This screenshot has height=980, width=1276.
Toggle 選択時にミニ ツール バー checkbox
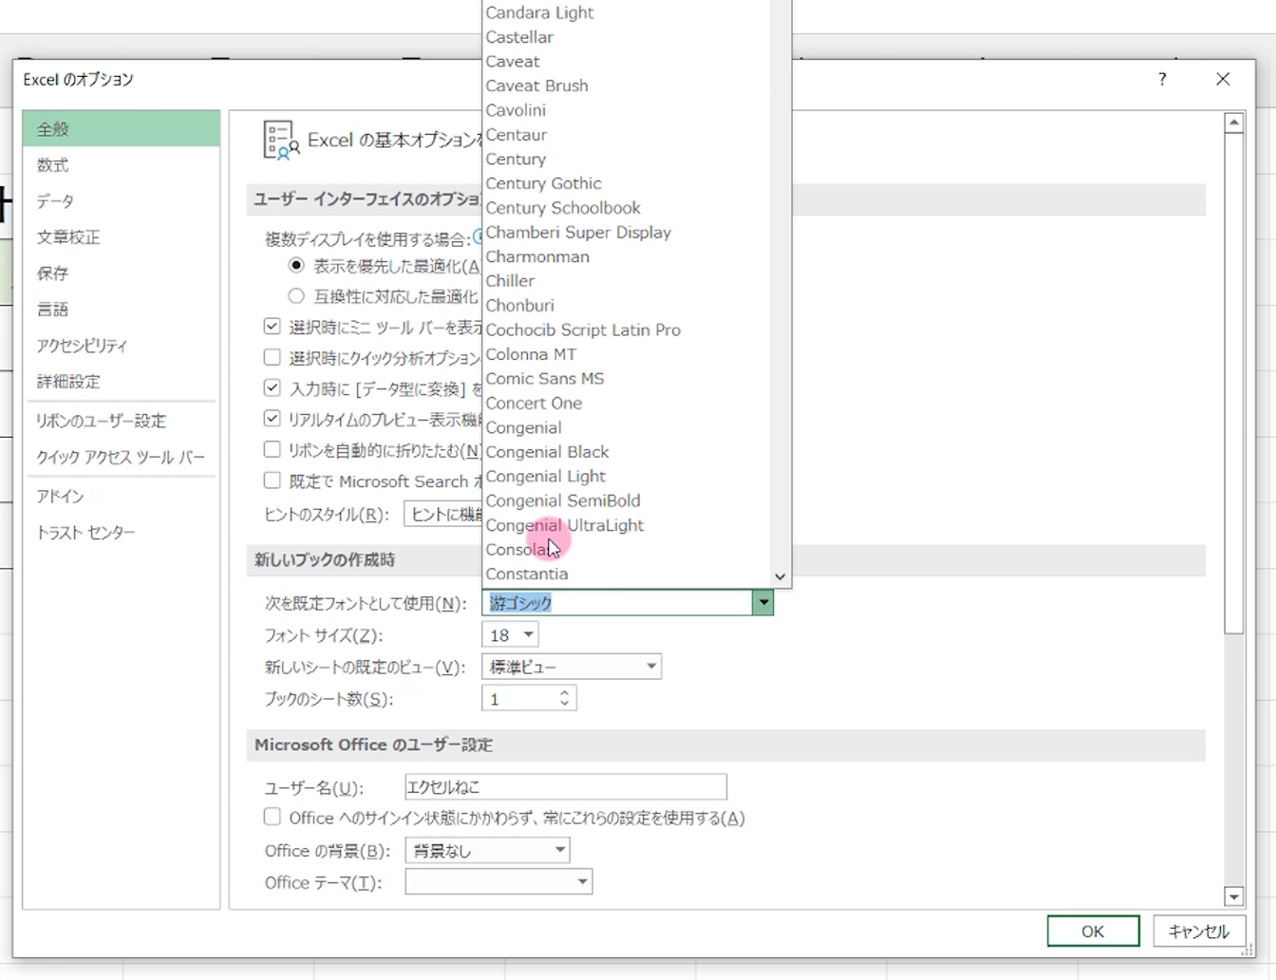pyautogui.click(x=272, y=327)
